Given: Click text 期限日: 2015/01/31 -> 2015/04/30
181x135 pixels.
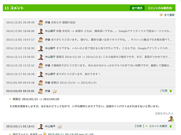Looking at the screenshot, I should (x=36, y=99).
